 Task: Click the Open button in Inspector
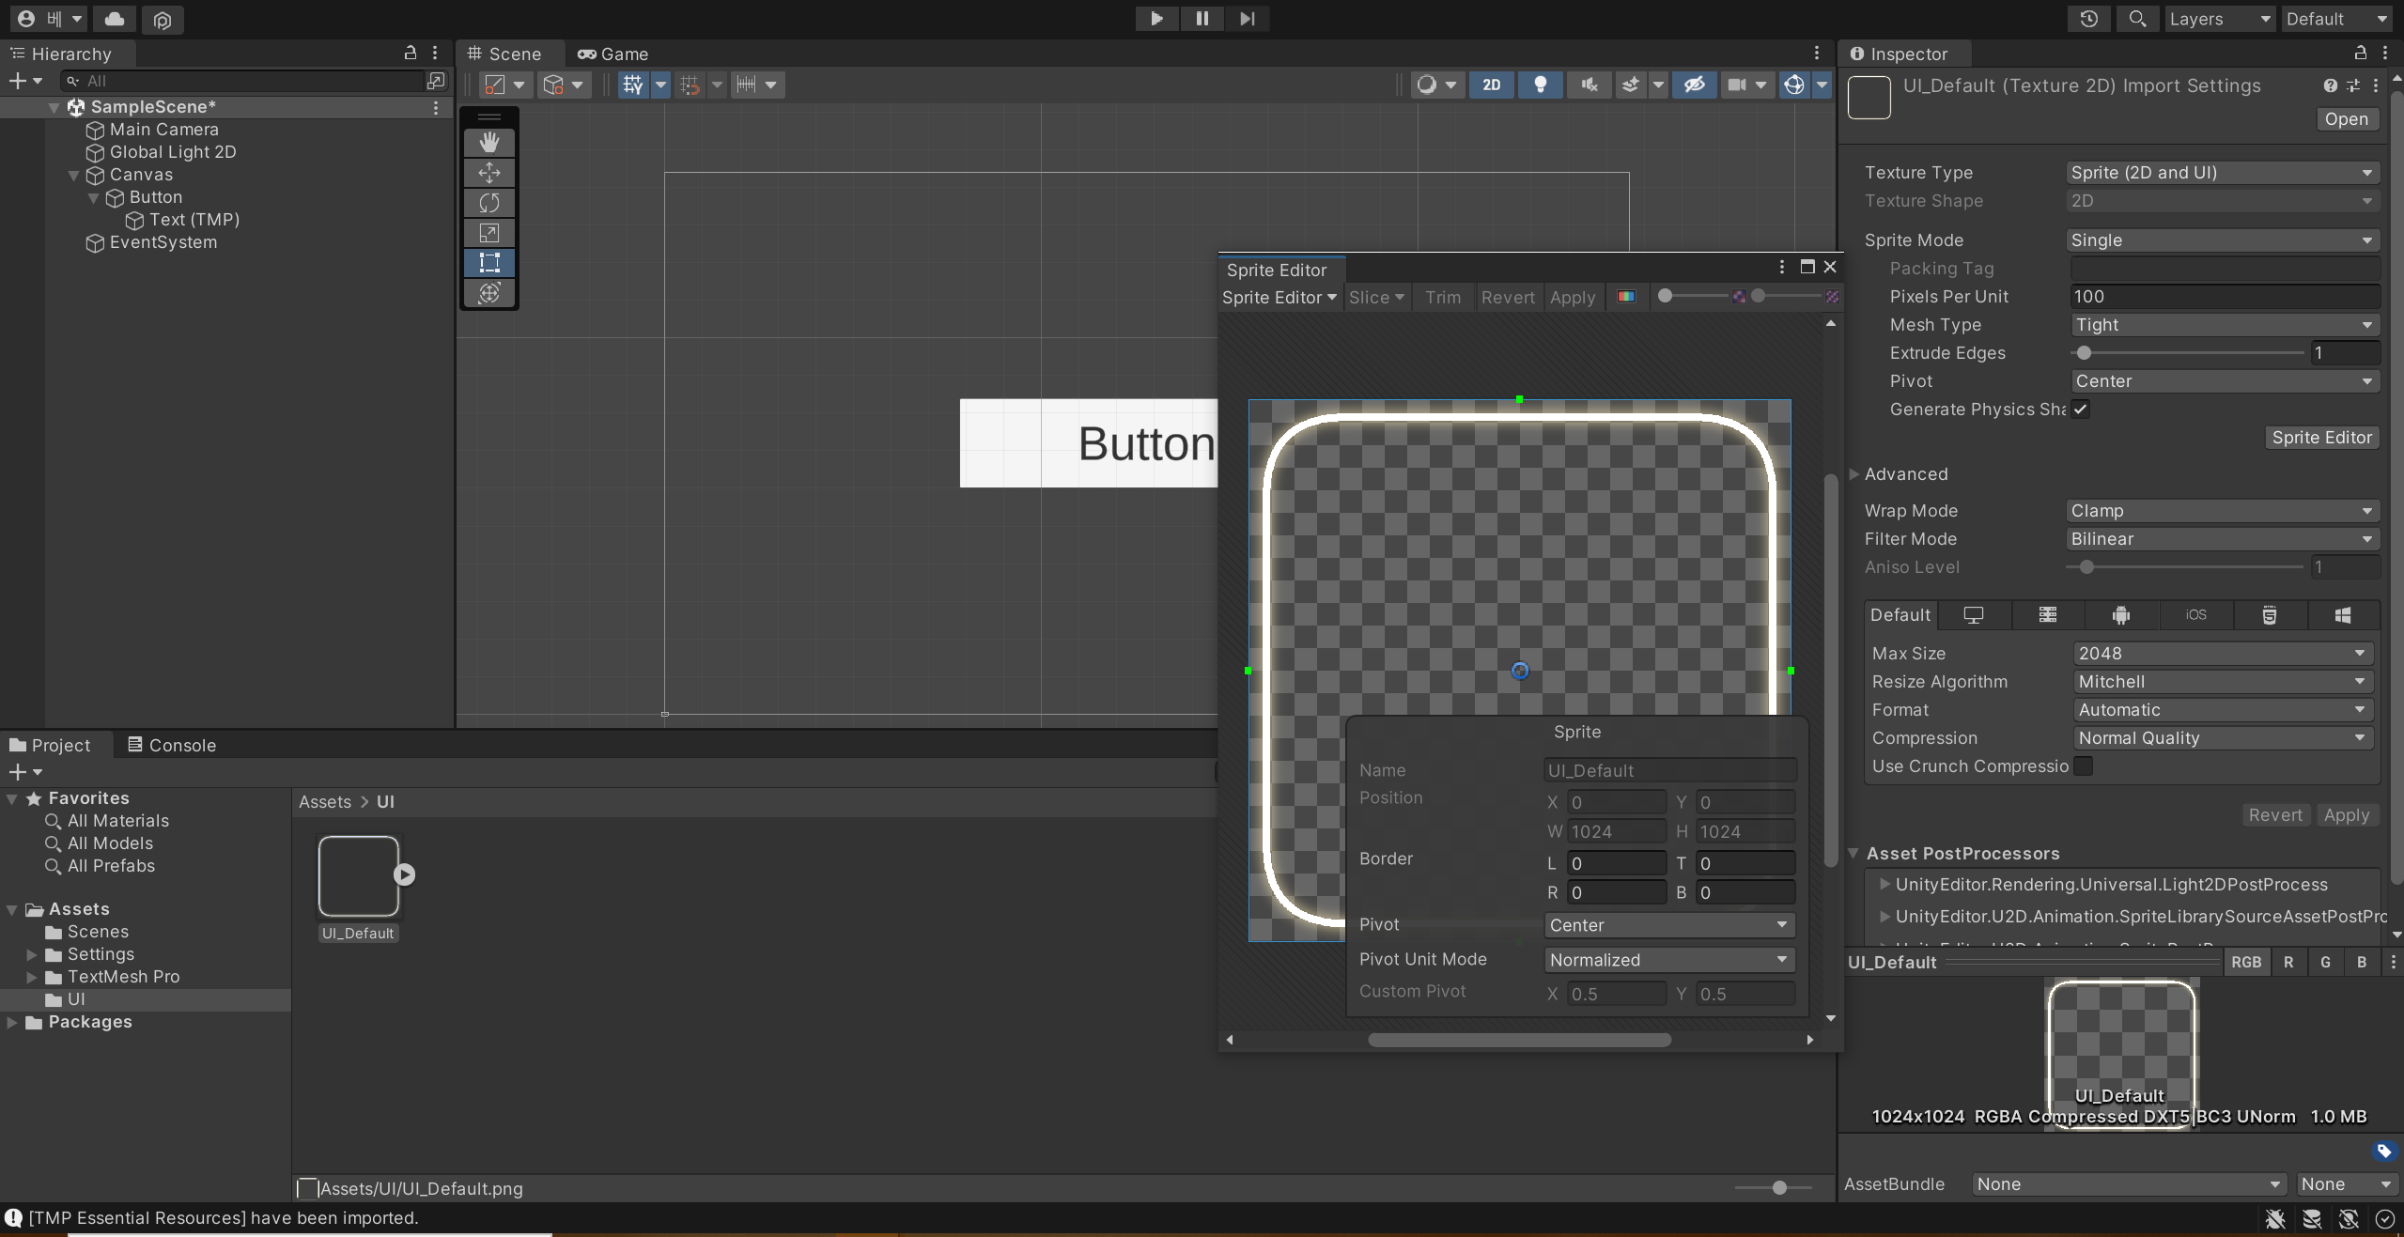2346,119
